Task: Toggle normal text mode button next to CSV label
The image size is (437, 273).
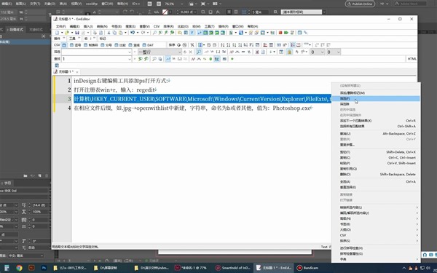Action: pos(64,45)
